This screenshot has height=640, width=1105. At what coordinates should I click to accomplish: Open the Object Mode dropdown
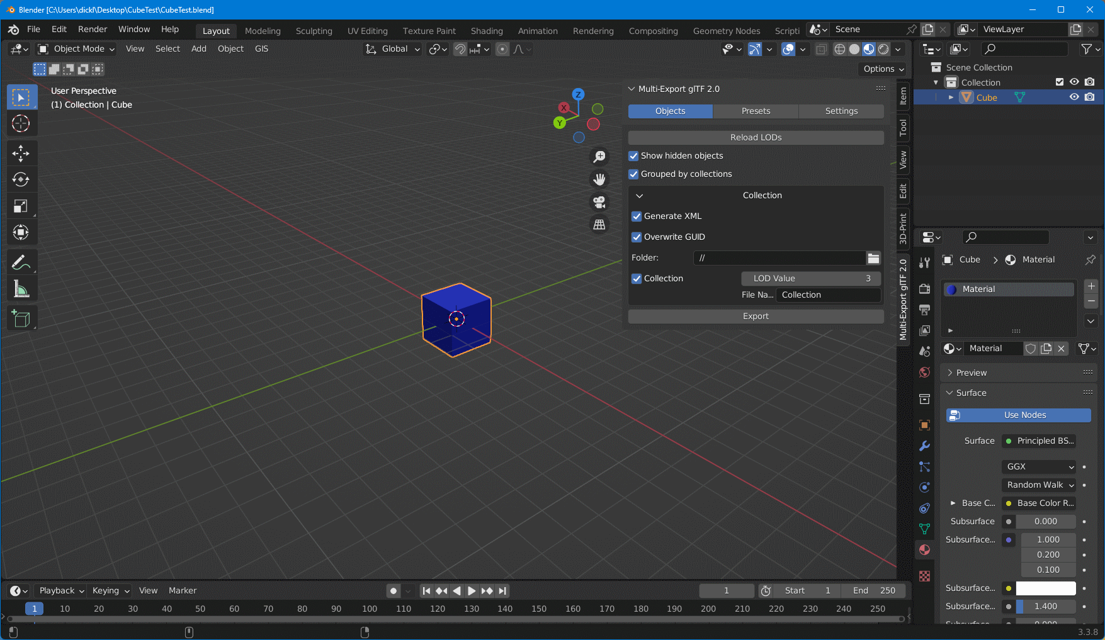(76, 49)
